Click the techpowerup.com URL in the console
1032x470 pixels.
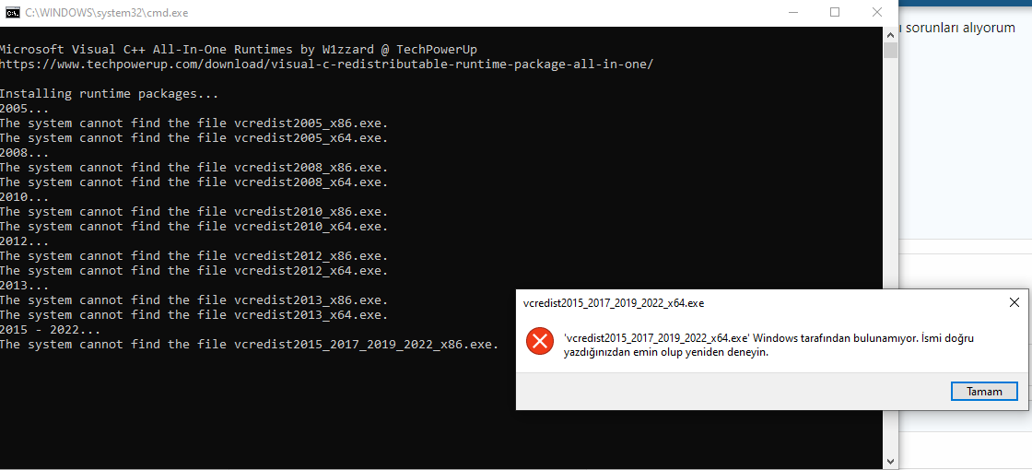pos(326,65)
